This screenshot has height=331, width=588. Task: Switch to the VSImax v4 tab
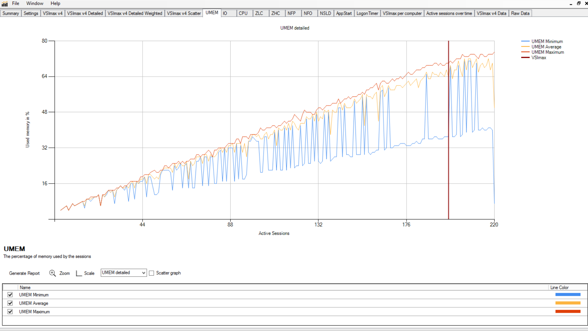(x=53, y=13)
